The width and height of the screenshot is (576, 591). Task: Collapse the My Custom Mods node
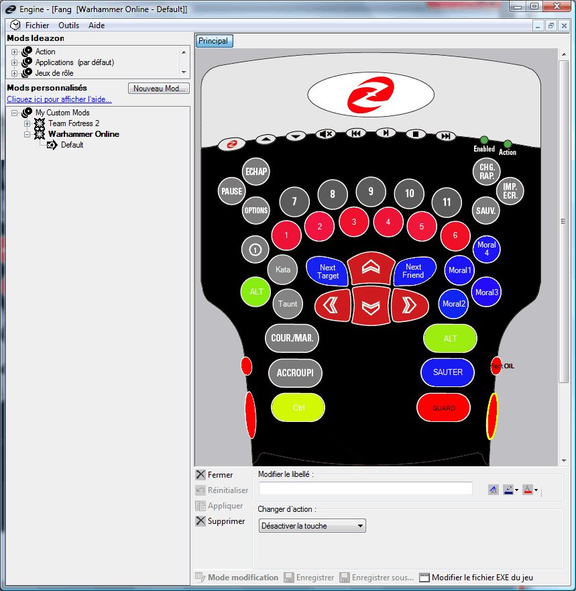click(x=14, y=113)
